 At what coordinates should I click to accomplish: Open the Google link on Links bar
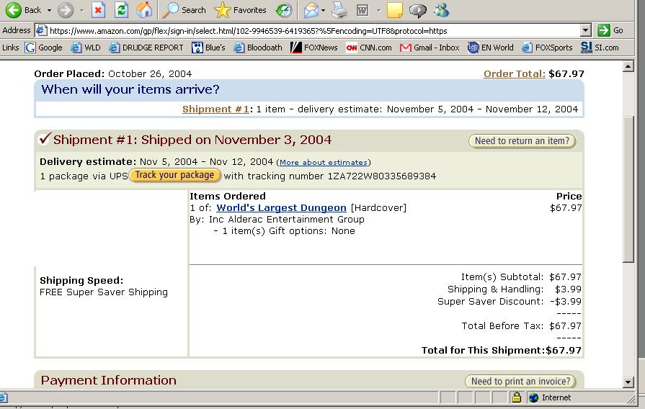tap(44, 48)
